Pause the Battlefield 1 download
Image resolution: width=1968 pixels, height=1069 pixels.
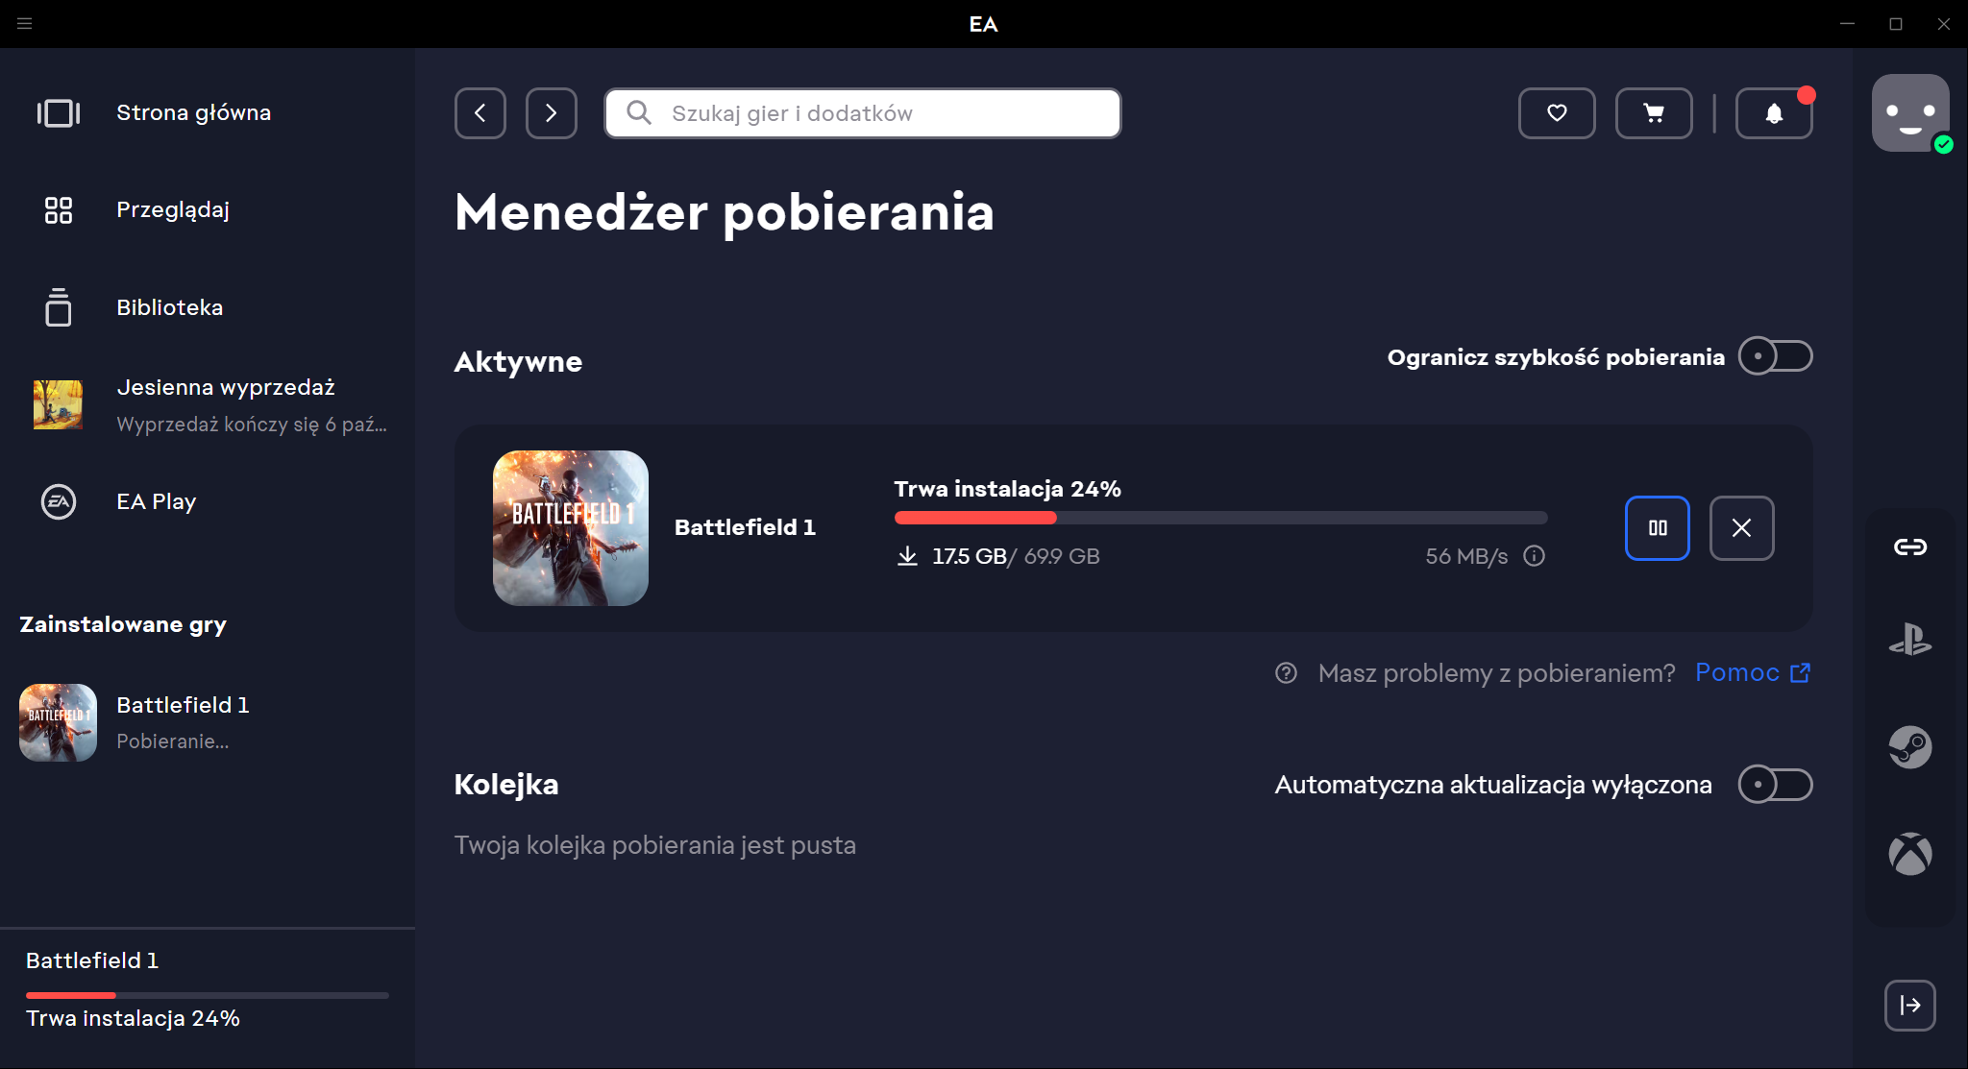click(x=1657, y=527)
